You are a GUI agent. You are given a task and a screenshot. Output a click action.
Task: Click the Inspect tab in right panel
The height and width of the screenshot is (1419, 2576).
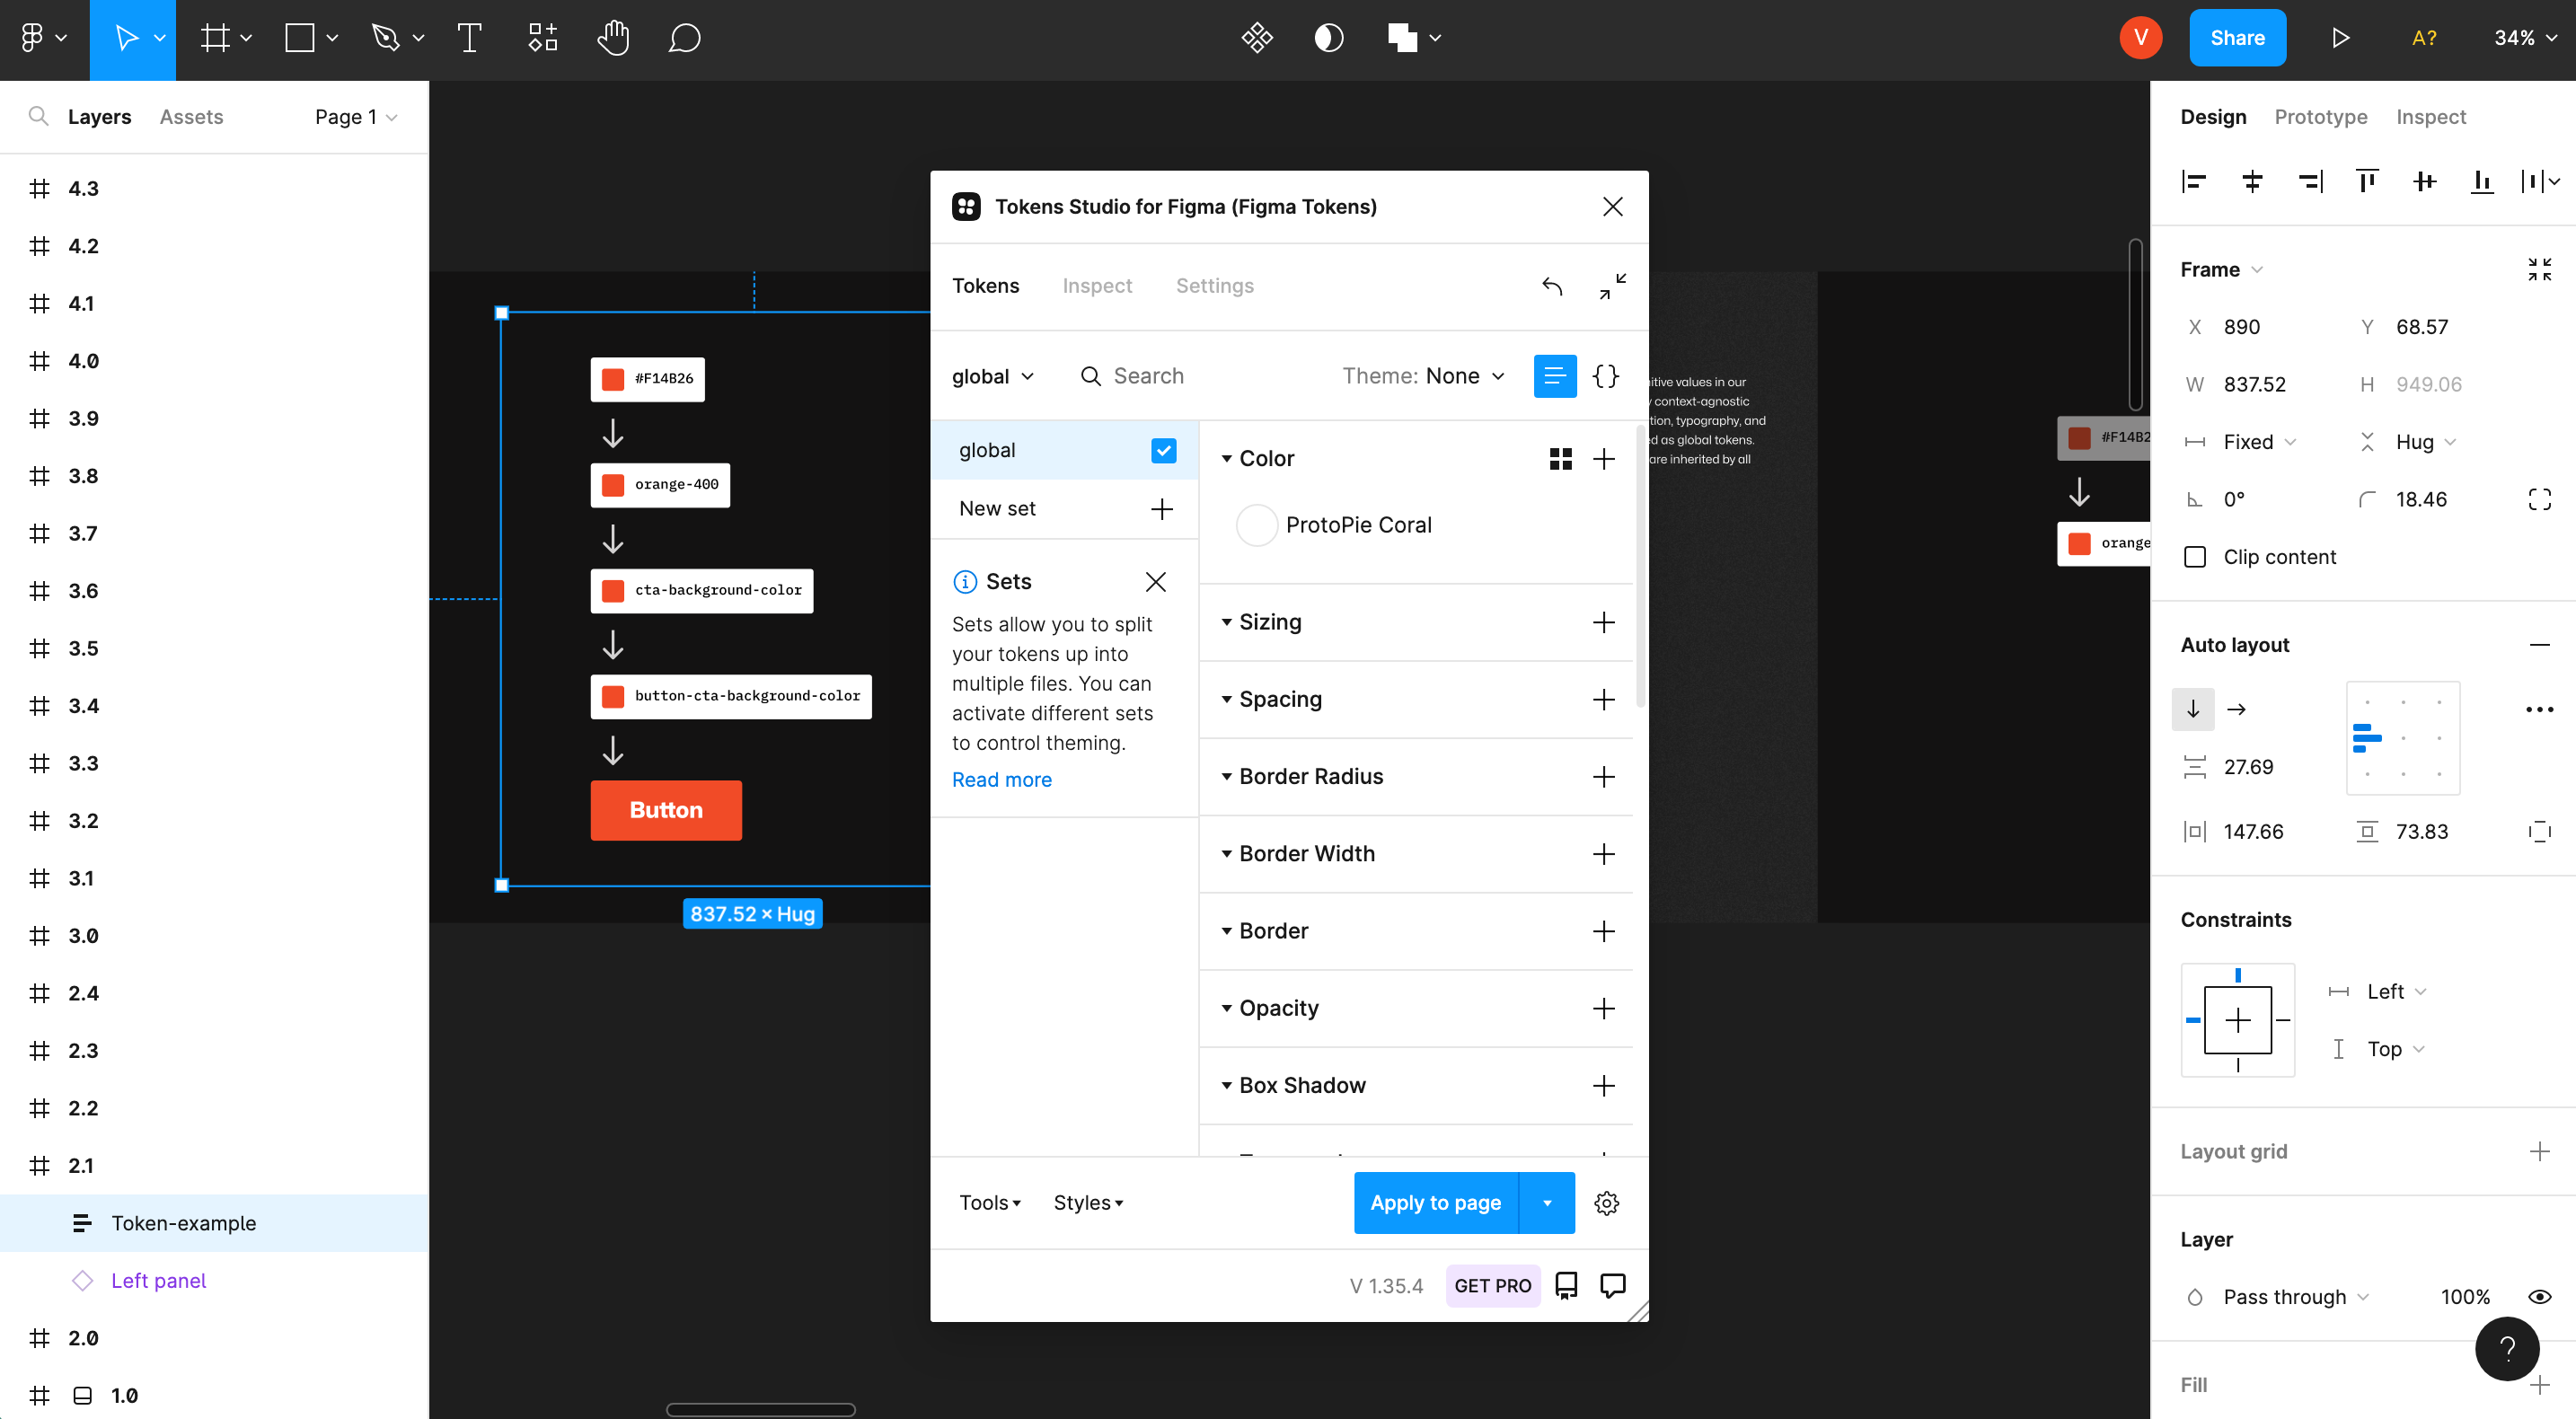pyautogui.click(x=2431, y=117)
